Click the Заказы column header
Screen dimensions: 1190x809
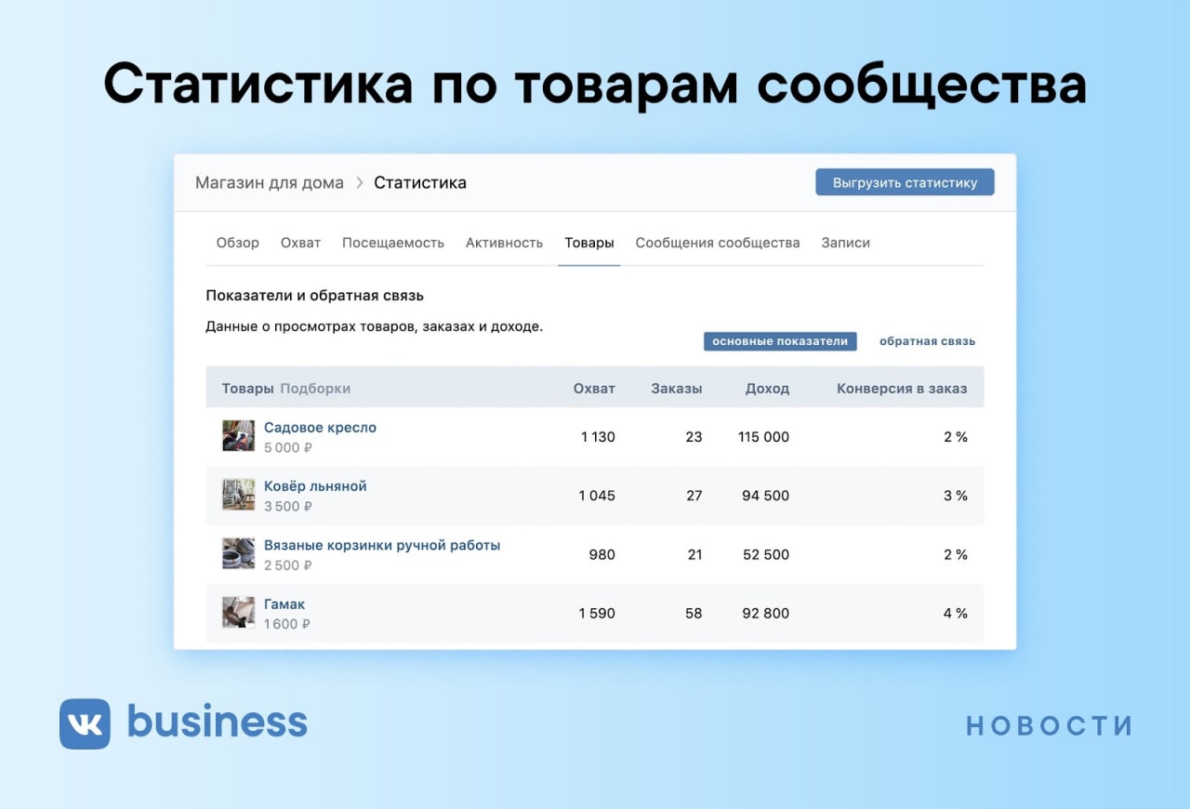pos(677,389)
